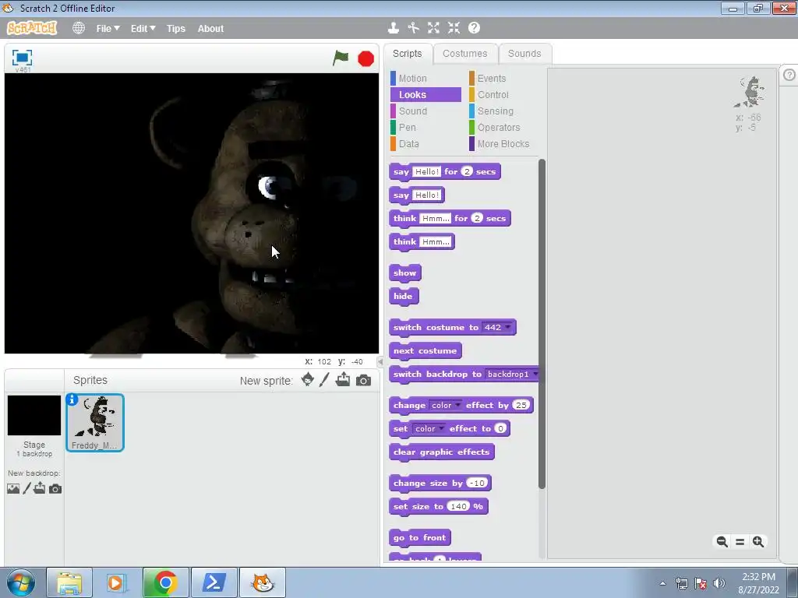Open backdrop1 dropdown in switch backdrop block
The height and width of the screenshot is (598, 798).
[x=511, y=375]
